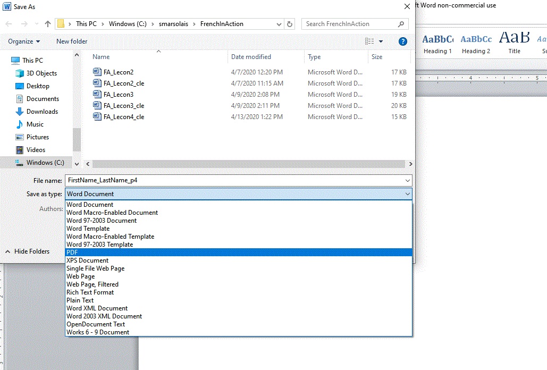This screenshot has height=370, width=547.
Task: Click the search magnifier icon
Action: pos(401,24)
